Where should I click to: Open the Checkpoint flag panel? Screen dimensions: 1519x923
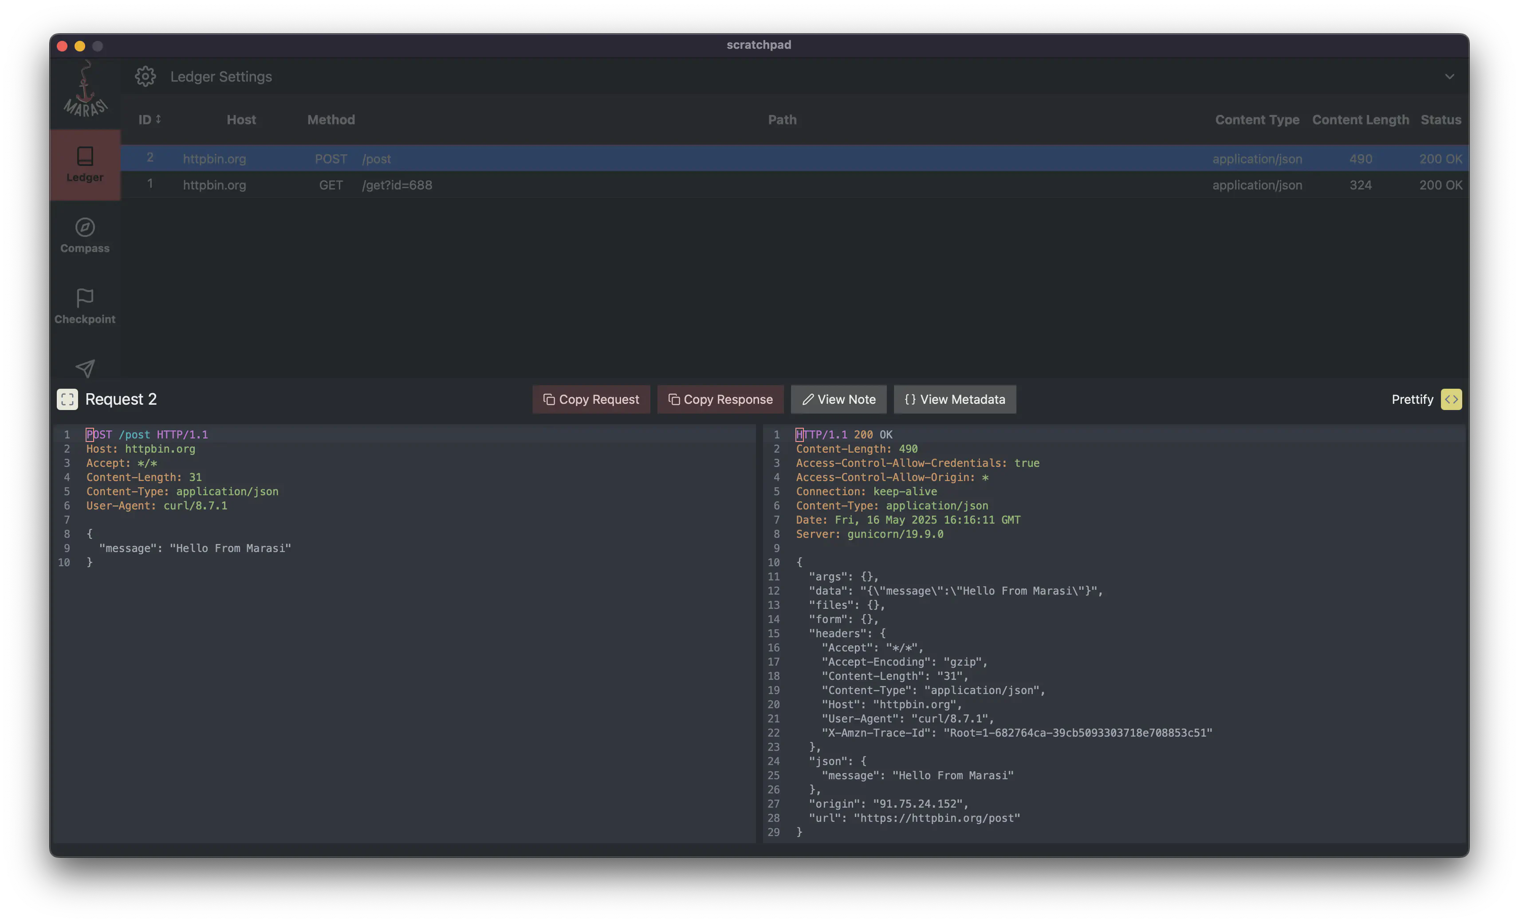[85, 306]
